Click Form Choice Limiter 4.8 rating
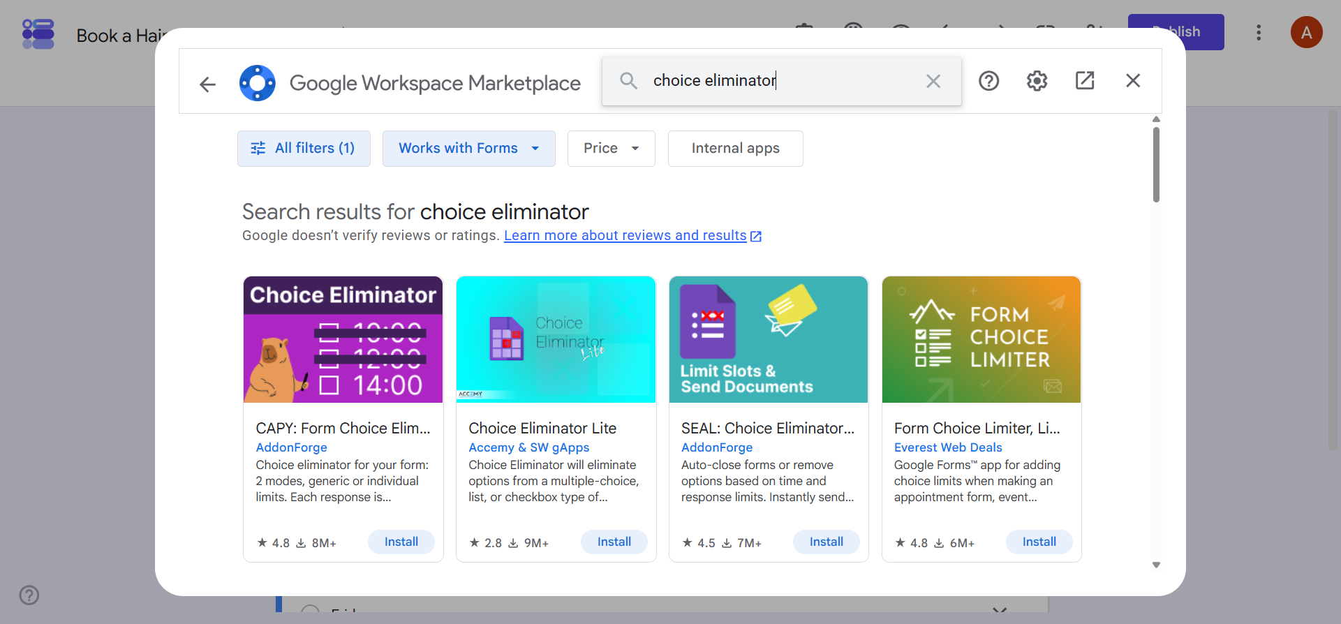The image size is (1341, 624). 911,543
